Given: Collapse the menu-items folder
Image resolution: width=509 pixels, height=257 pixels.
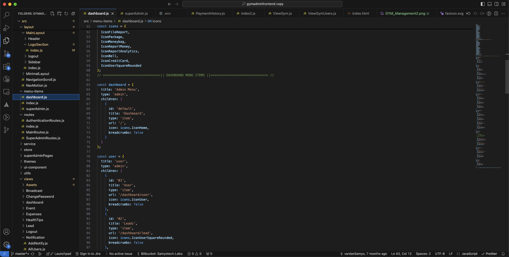Looking at the screenshot, I should click(33, 91).
